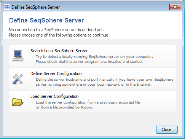This screenshot has width=185, height=139.
Task: Click the 'No connection to a SeqSphere server' message
Action: (x=56, y=30)
